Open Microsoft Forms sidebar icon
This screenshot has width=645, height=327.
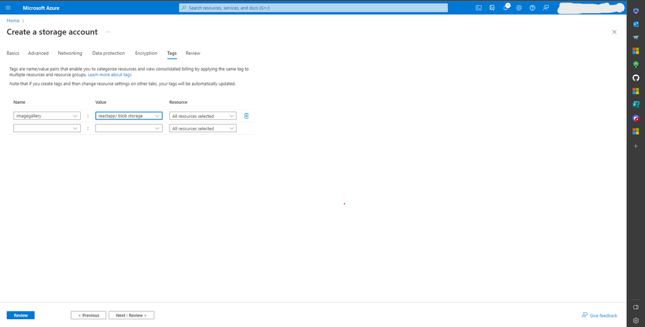click(635, 104)
